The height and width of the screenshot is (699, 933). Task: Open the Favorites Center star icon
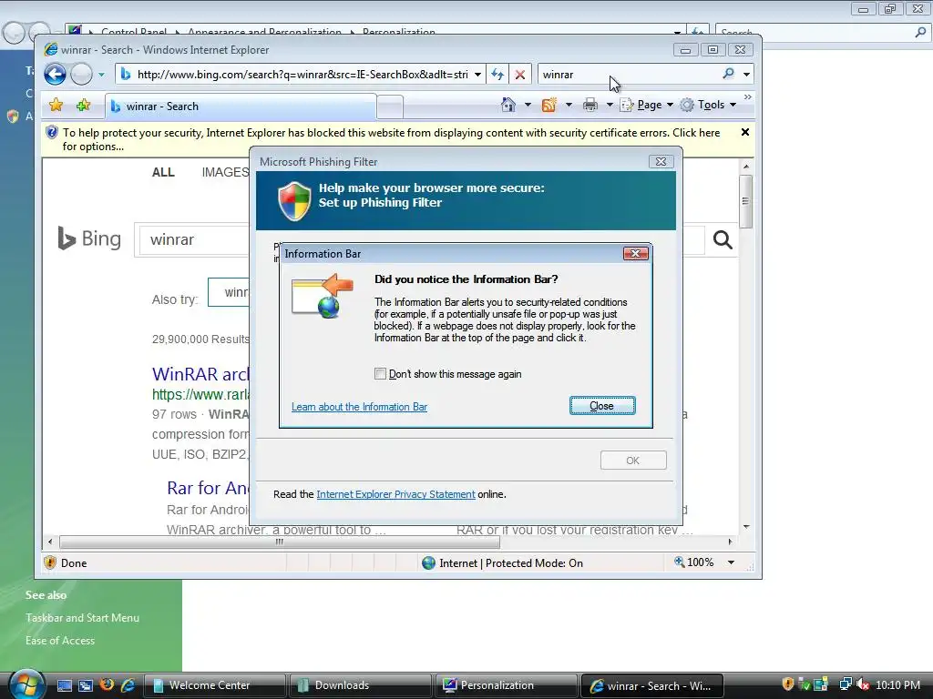click(56, 106)
